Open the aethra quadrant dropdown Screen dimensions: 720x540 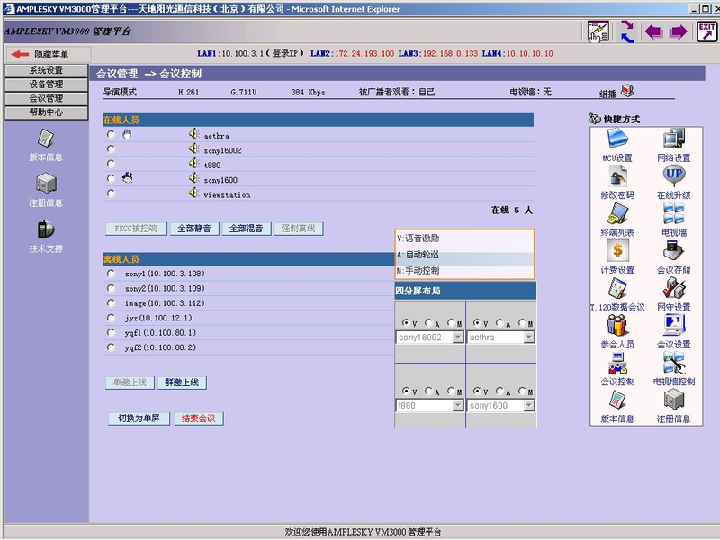coord(501,337)
